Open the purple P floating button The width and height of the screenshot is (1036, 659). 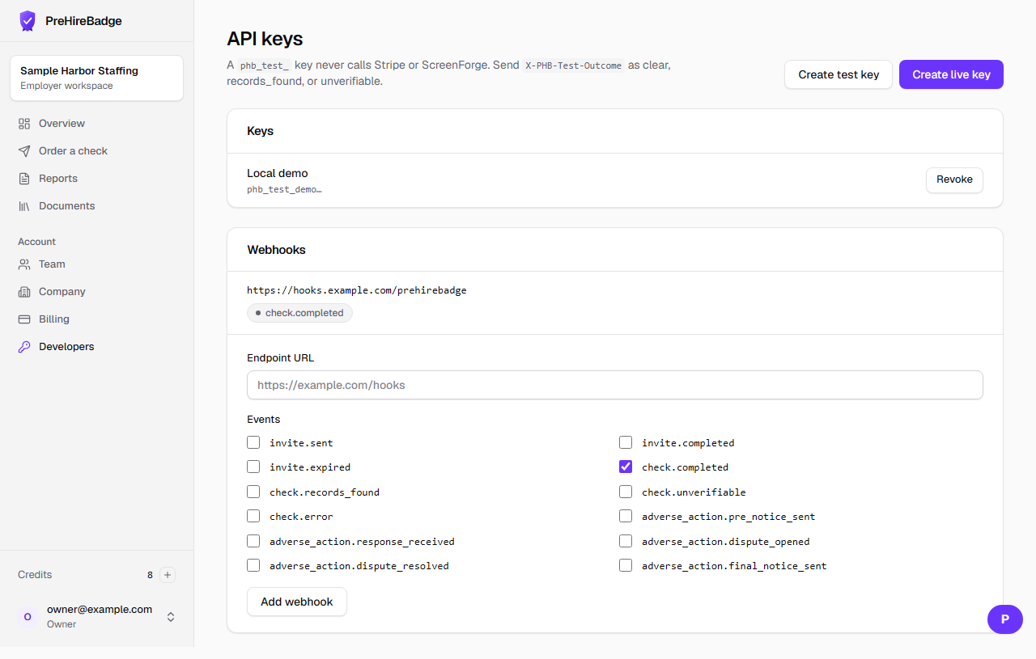pos(1005,619)
